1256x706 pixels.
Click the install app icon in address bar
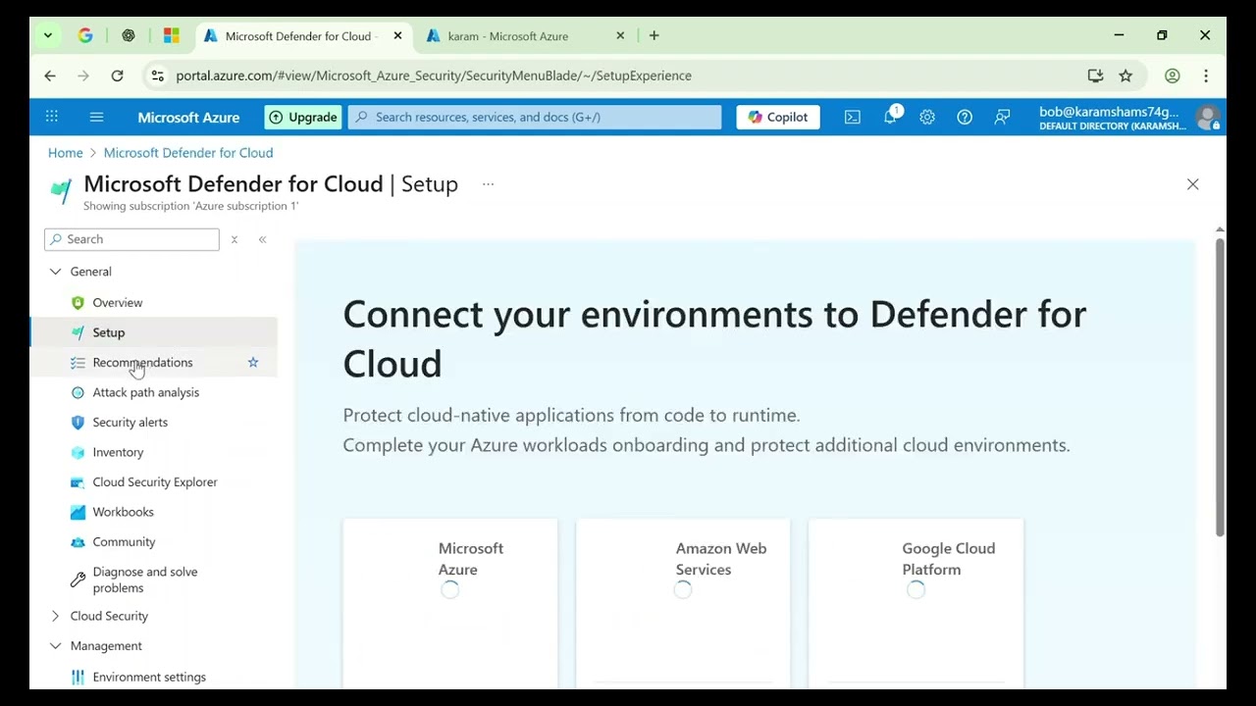point(1095,76)
